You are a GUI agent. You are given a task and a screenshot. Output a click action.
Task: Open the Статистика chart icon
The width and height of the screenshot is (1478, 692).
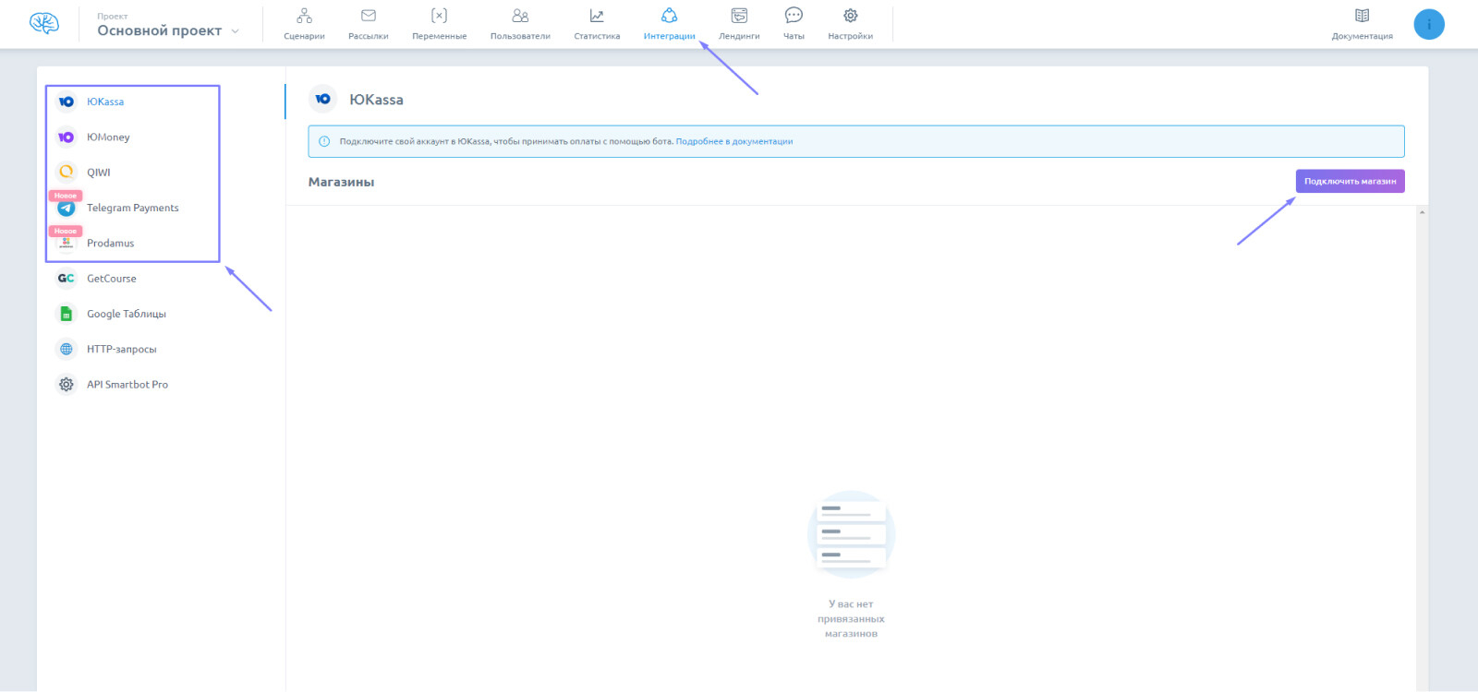coord(597,16)
